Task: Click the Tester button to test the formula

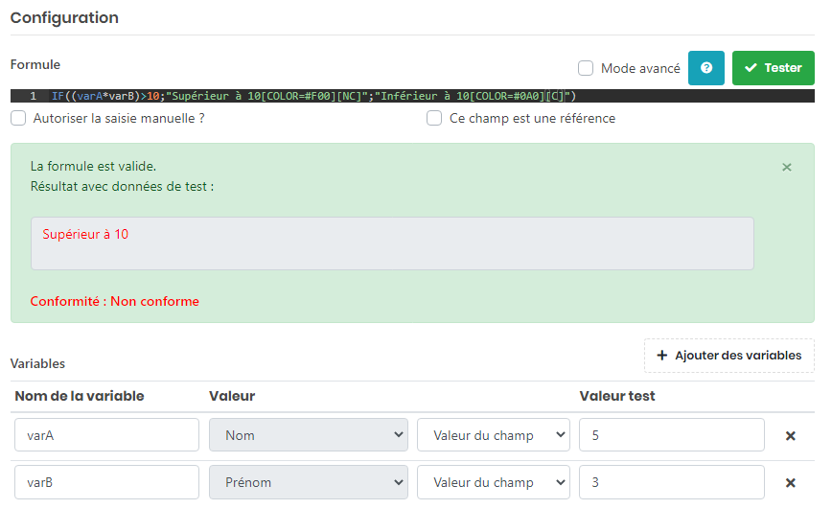Action: tap(773, 68)
